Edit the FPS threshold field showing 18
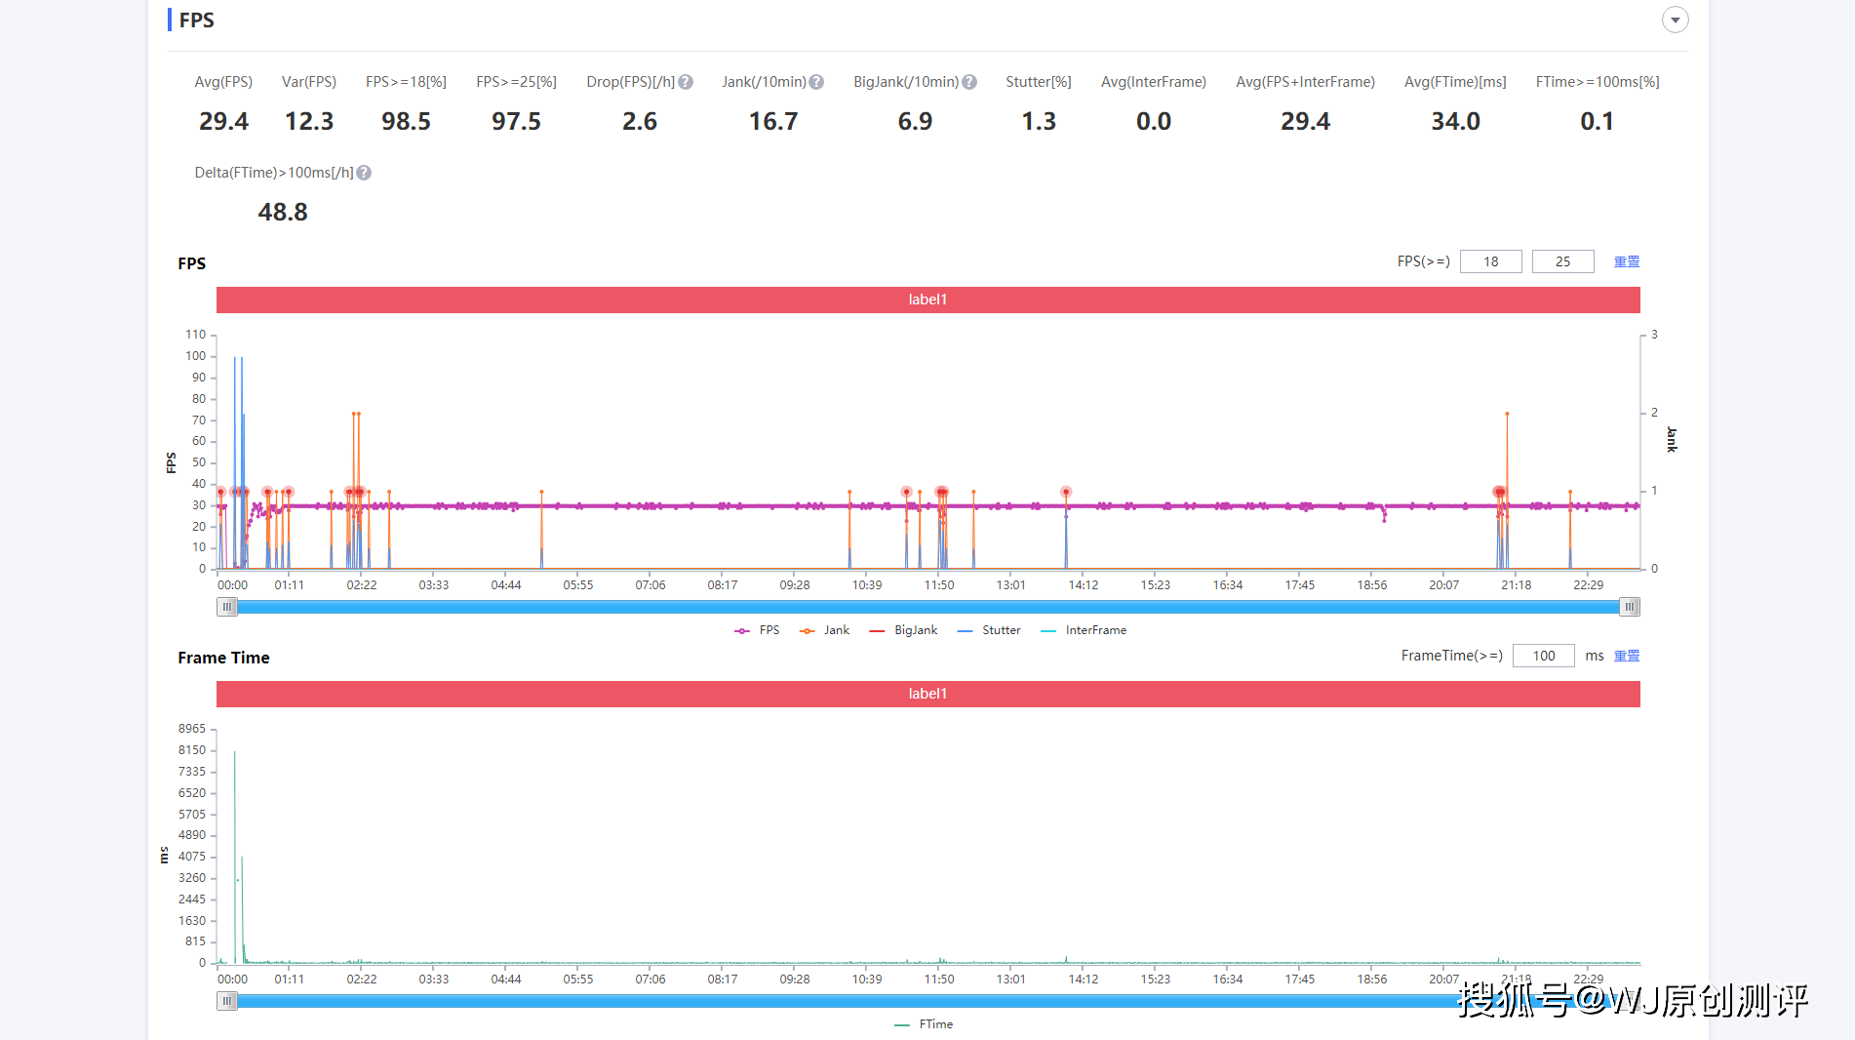 pyautogui.click(x=1490, y=261)
